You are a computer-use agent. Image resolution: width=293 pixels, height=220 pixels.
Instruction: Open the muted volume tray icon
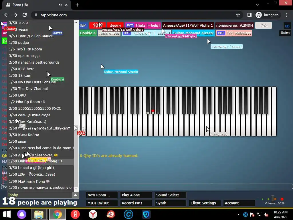tap(266, 215)
